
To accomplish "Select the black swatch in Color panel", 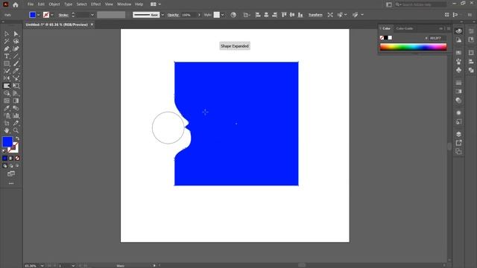I will pyautogui.click(x=386, y=38).
